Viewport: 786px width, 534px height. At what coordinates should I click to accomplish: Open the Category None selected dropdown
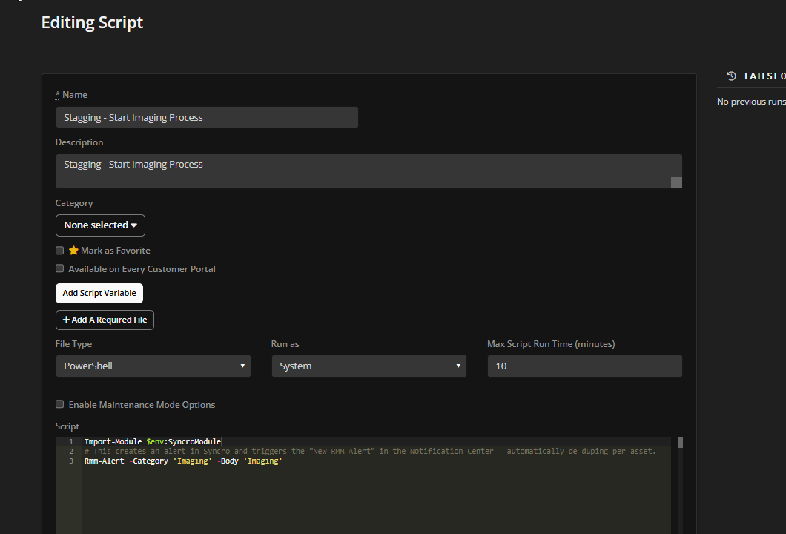point(100,225)
